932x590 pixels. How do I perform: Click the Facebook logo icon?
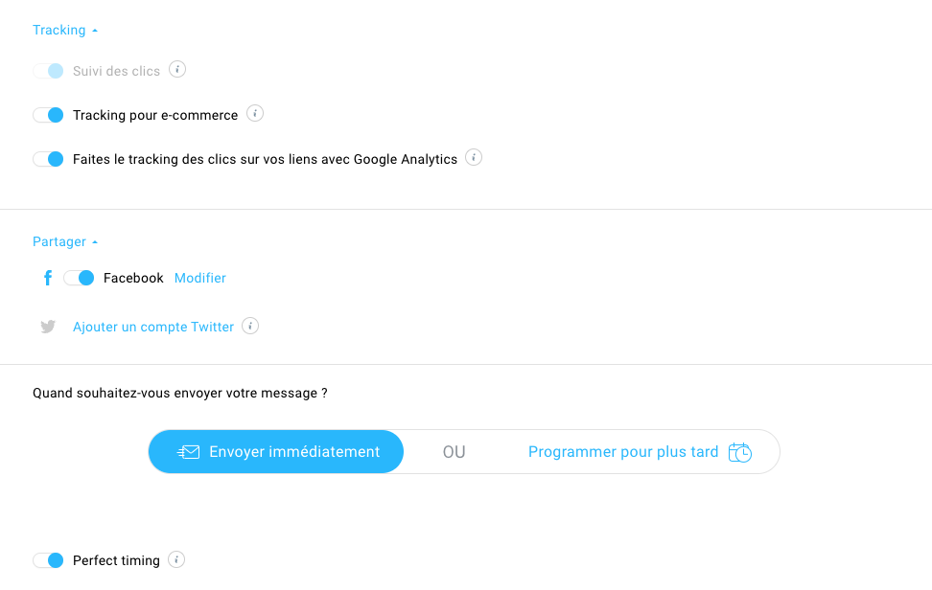pyautogui.click(x=48, y=278)
